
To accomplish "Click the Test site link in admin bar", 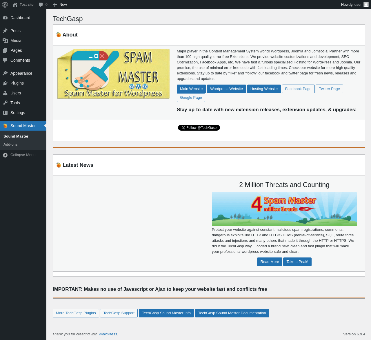I will [x=27, y=5].
